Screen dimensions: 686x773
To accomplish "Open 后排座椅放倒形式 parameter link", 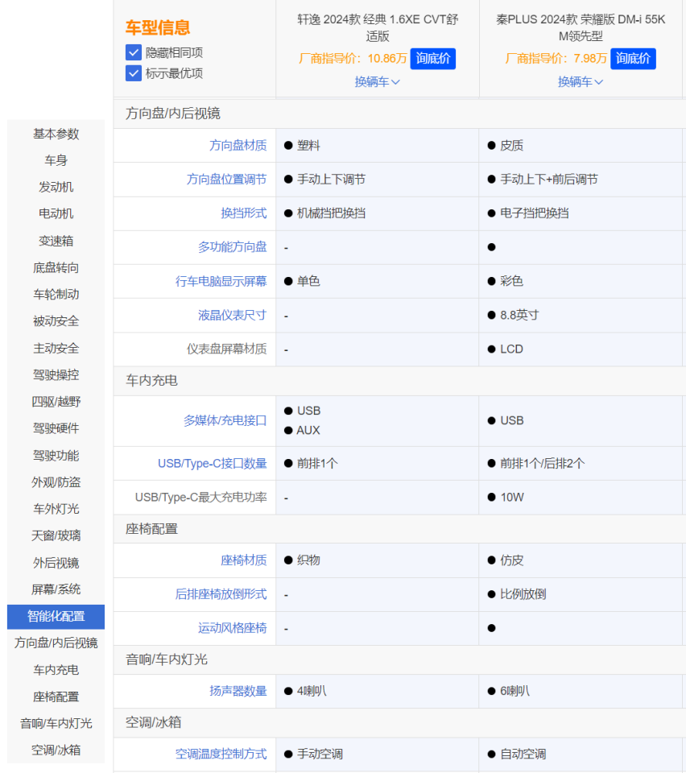I will click(221, 594).
